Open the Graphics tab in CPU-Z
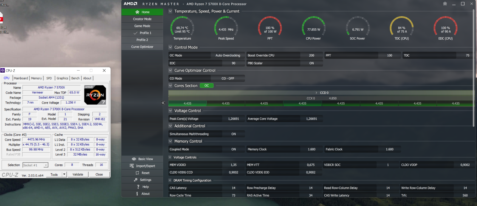Viewport: 477px width, 206px height. (62, 78)
